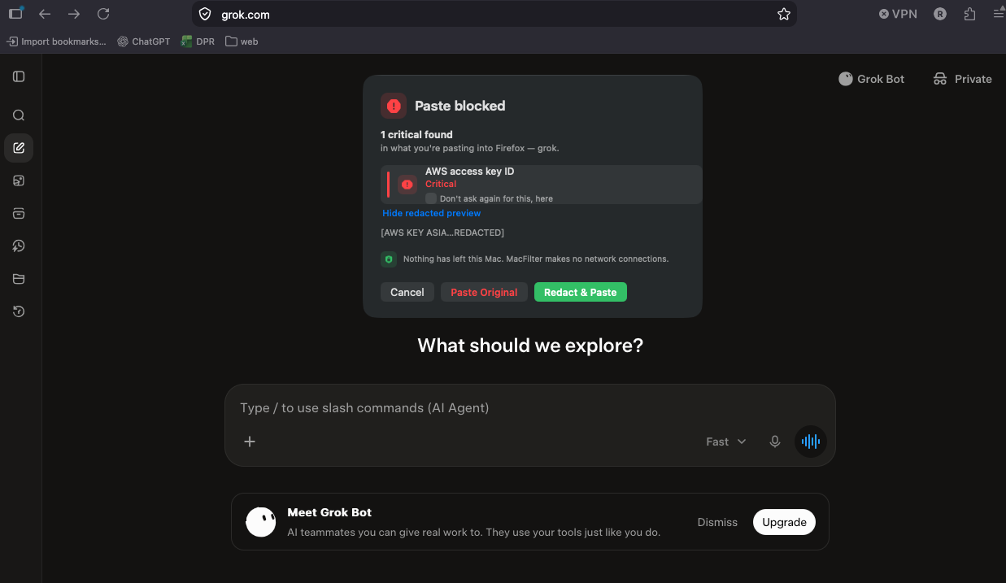Click the Paste blocked alert icon
This screenshot has height=583, width=1006.
coord(394,106)
